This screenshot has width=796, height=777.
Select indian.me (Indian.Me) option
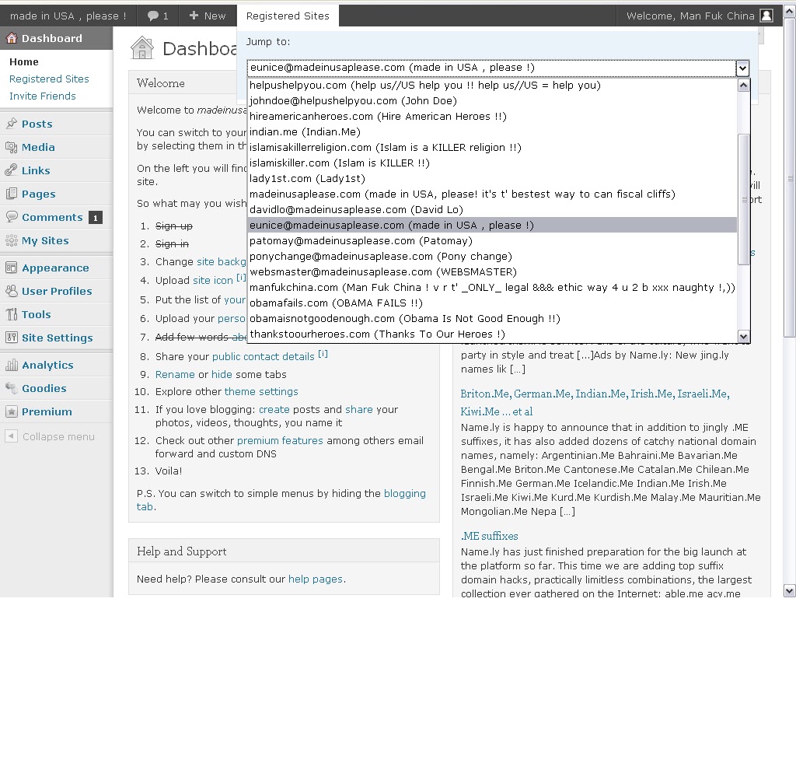[492, 132]
